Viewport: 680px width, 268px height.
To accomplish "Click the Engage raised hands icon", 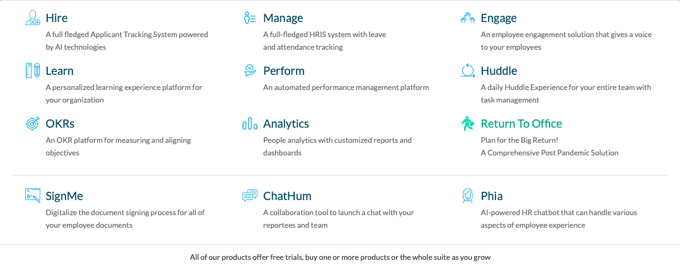I will pyautogui.click(x=467, y=18).
